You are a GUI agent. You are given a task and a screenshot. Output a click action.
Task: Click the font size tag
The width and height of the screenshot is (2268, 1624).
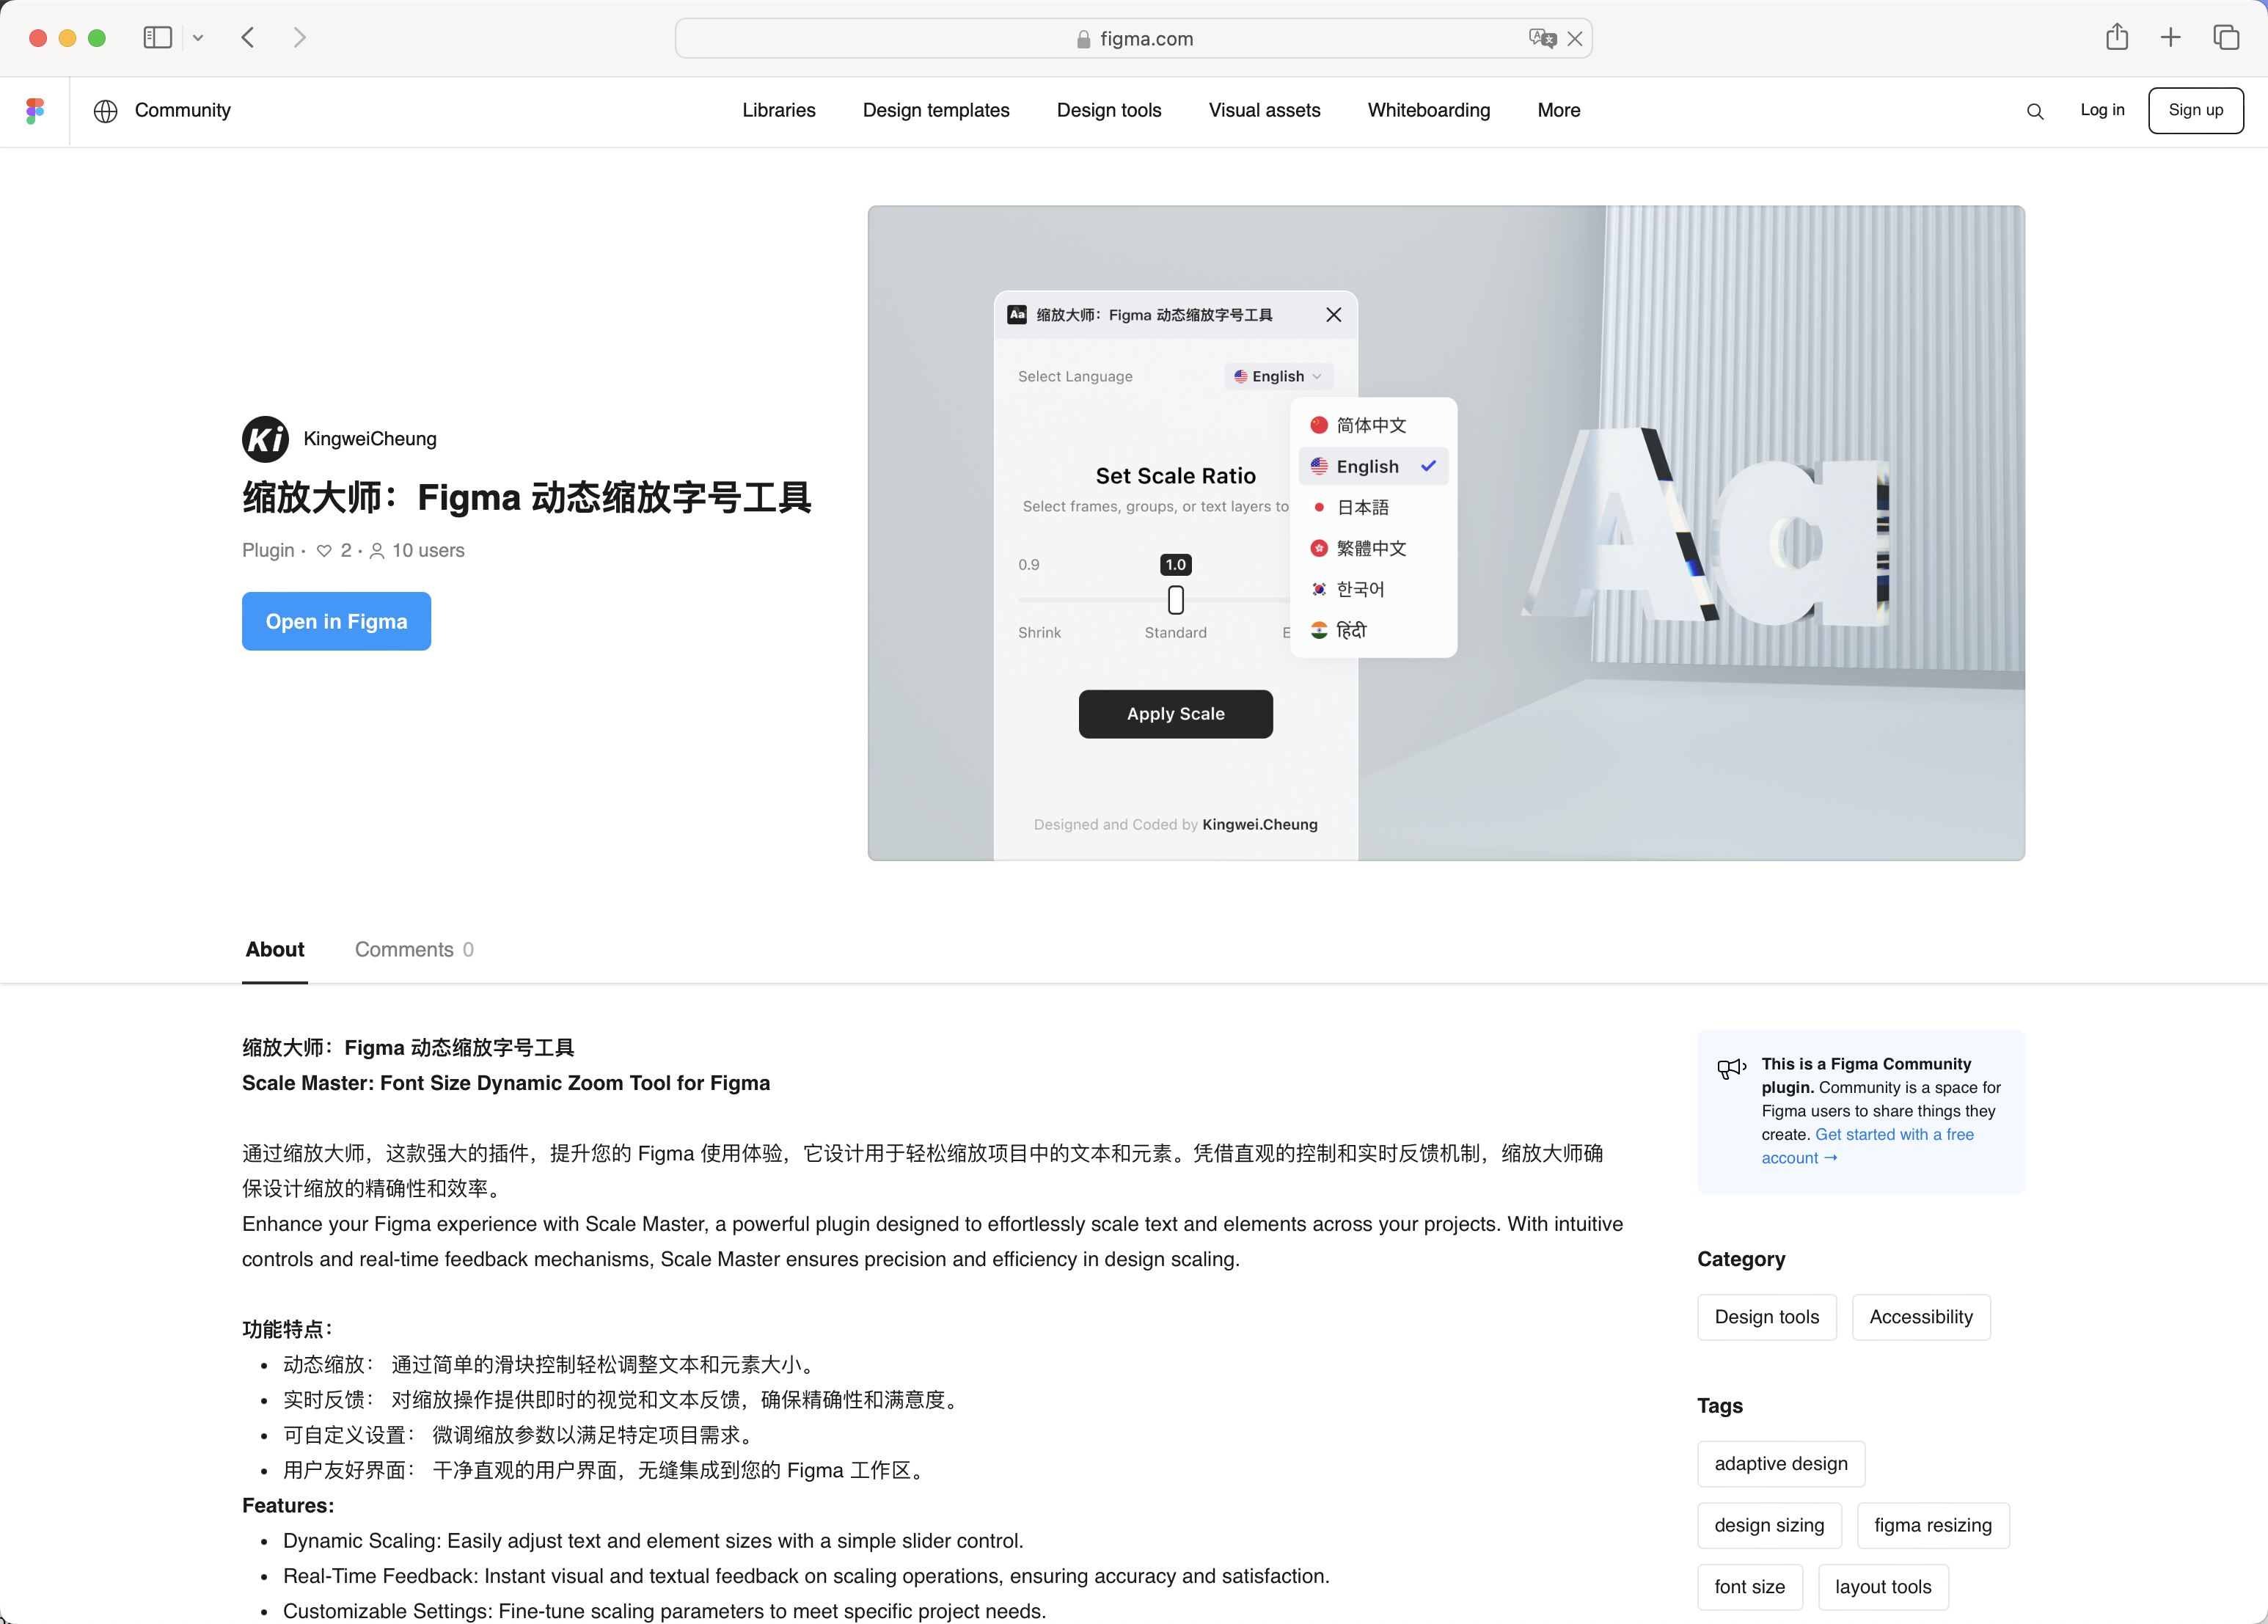click(1749, 1588)
